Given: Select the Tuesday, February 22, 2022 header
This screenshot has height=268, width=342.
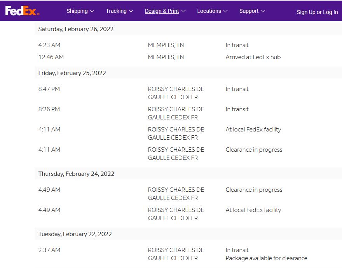Looking at the screenshot, I should point(75,234).
